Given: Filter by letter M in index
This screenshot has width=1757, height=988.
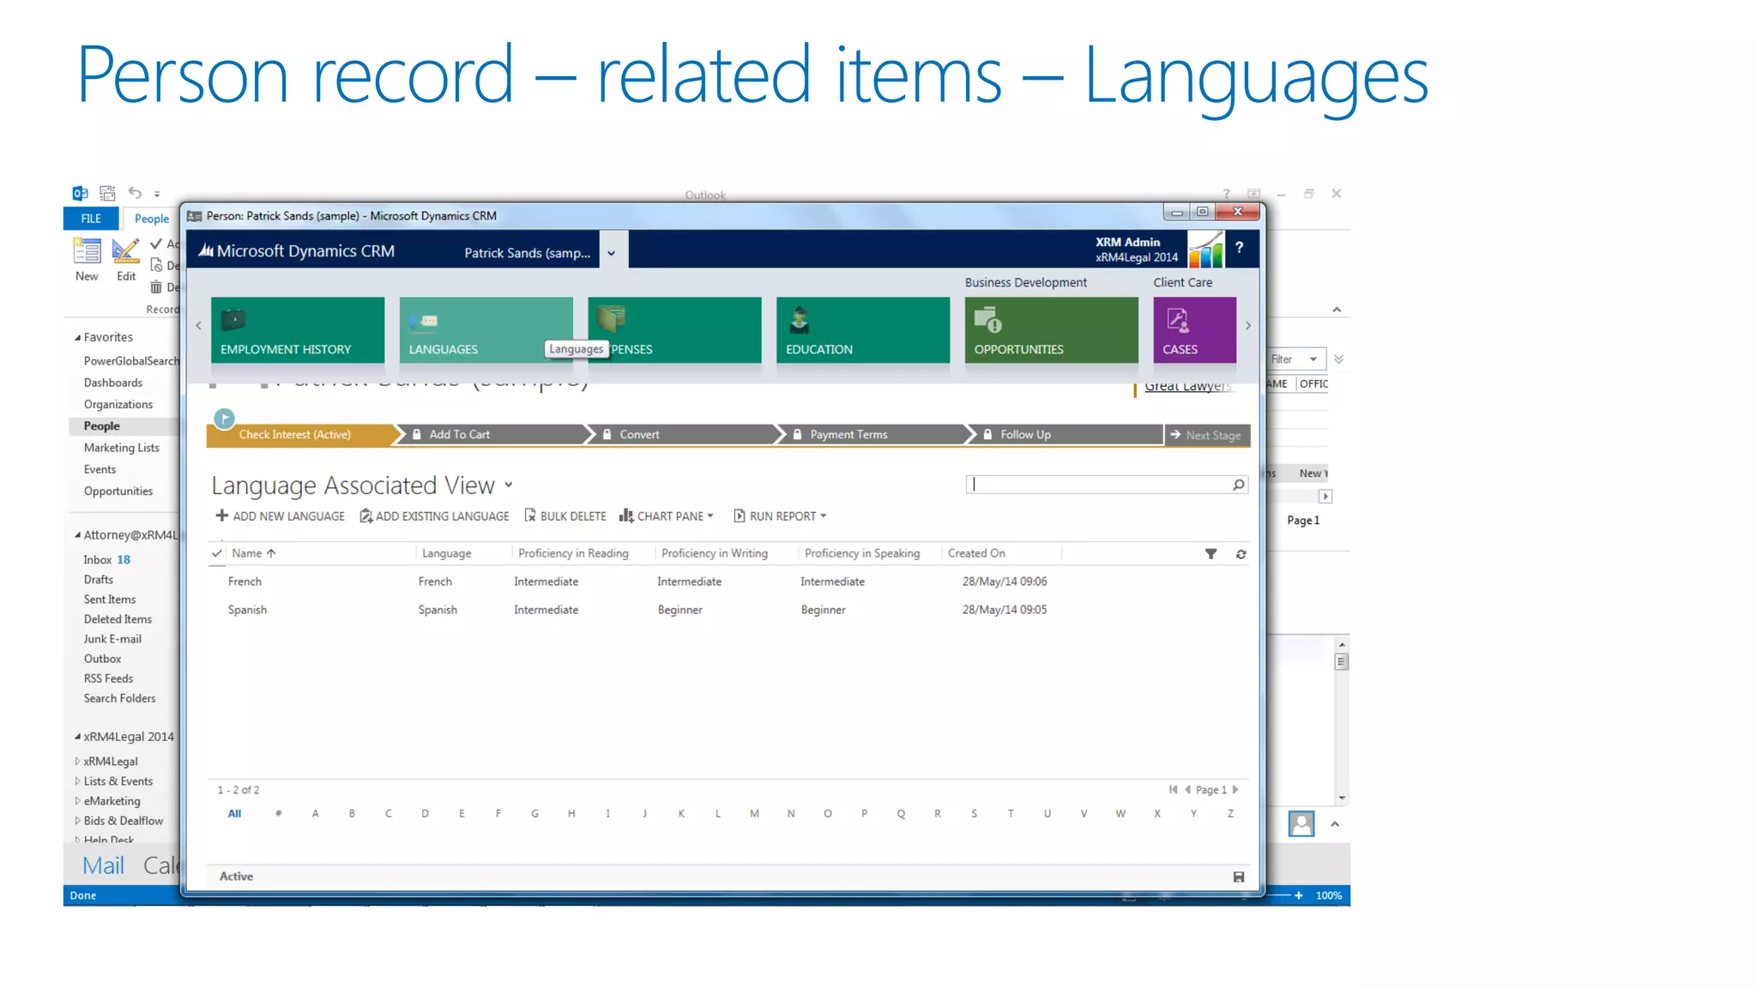Looking at the screenshot, I should tap(754, 814).
